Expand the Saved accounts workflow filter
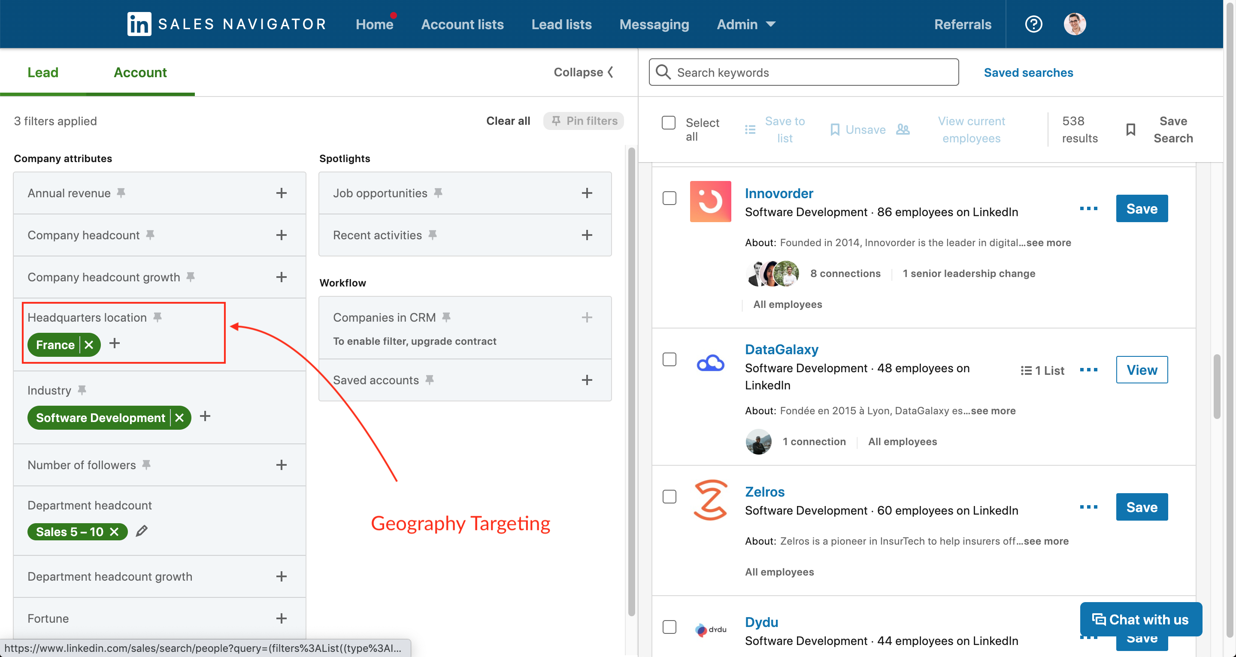1236x657 pixels. 588,378
